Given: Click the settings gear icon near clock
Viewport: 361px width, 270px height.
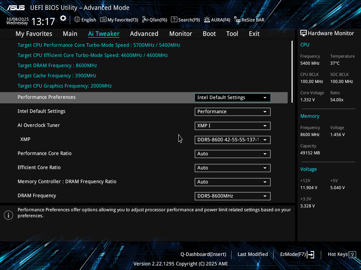Looking at the screenshot, I should (x=63, y=18).
